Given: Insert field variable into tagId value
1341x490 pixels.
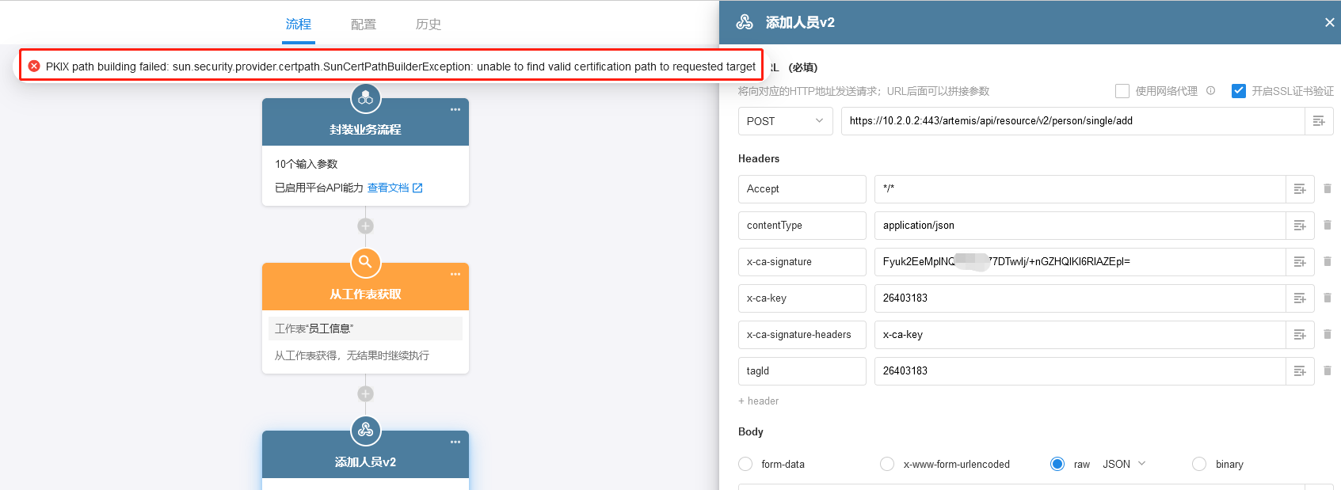Looking at the screenshot, I should pyautogui.click(x=1300, y=371).
